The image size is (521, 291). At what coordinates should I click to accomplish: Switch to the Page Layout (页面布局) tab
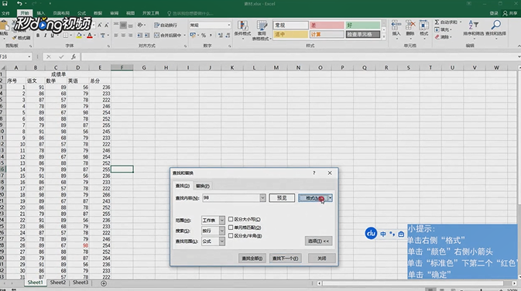[61, 13]
